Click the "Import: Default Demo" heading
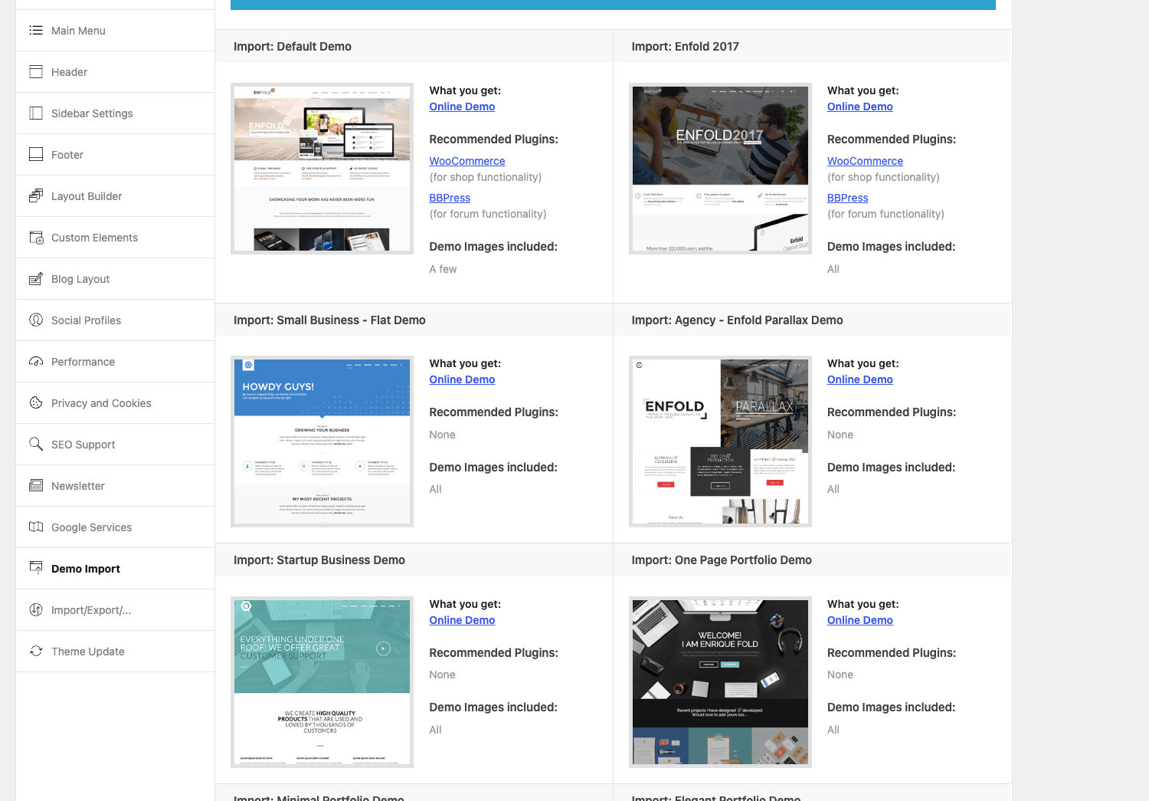 (293, 47)
